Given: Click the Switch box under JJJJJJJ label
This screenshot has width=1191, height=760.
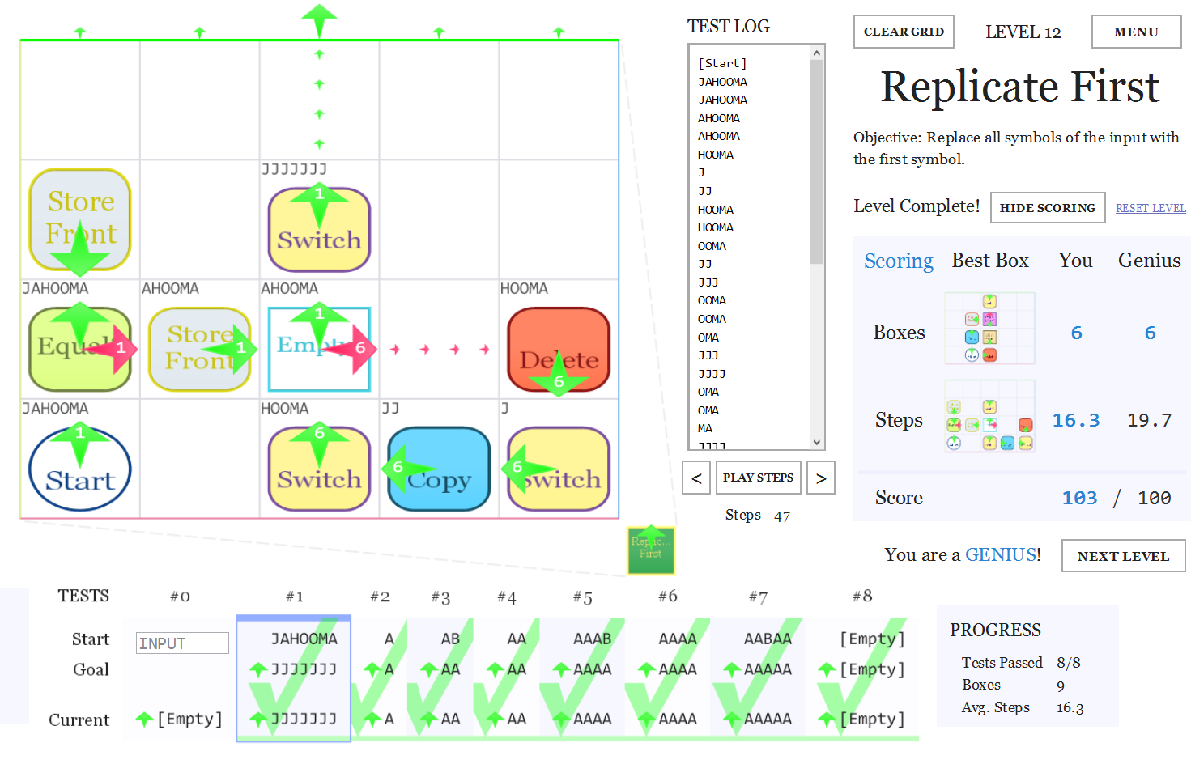Looking at the screenshot, I should tap(319, 230).
